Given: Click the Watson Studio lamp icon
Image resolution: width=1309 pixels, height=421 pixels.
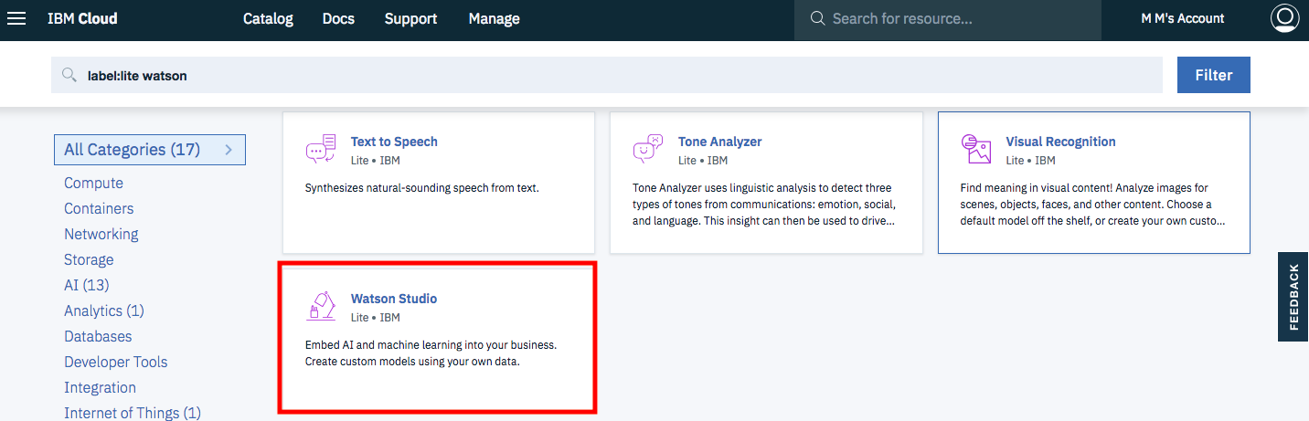Looking at the screenshot, I should coord(321,306).
